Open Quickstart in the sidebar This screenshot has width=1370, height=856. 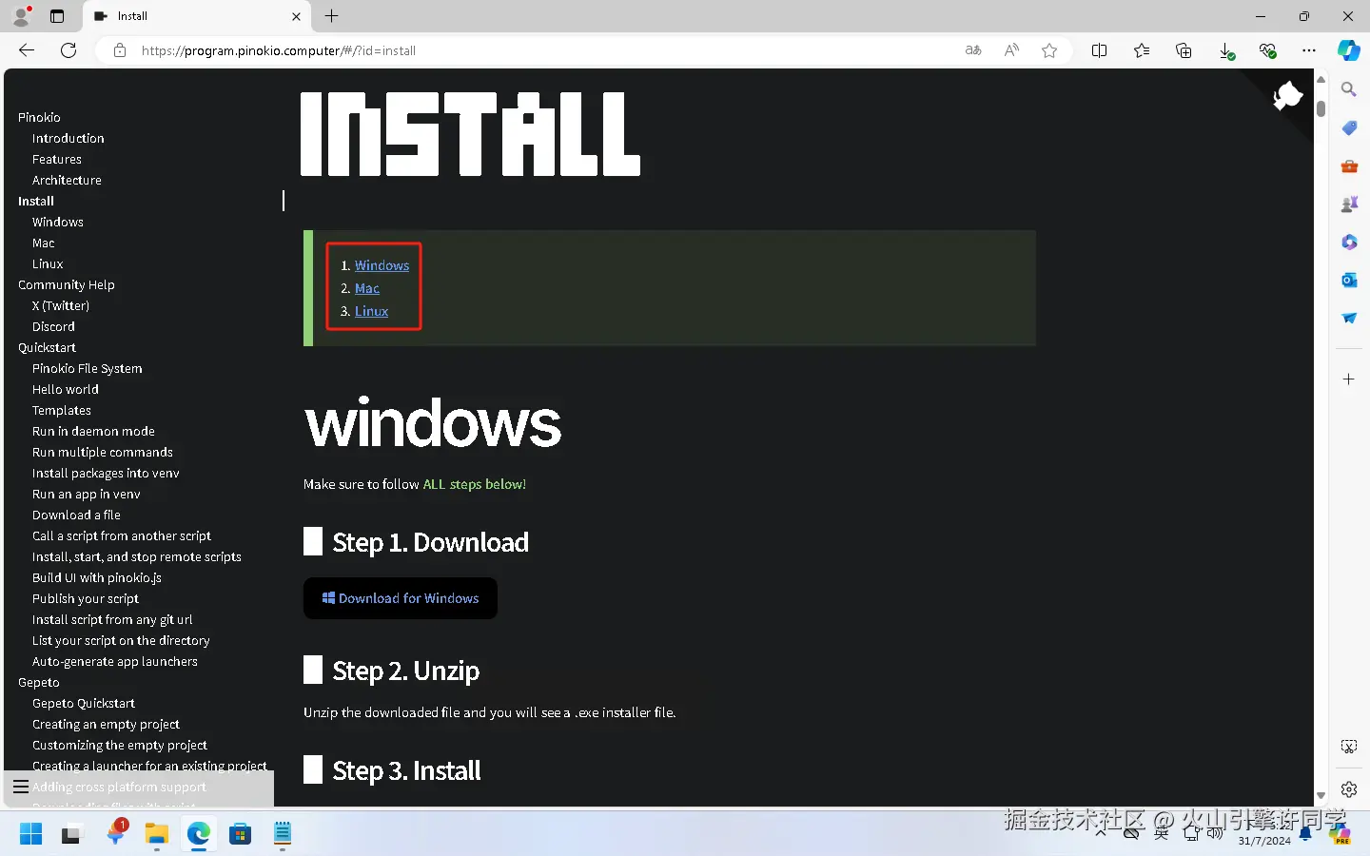click(x=47, y=347)
